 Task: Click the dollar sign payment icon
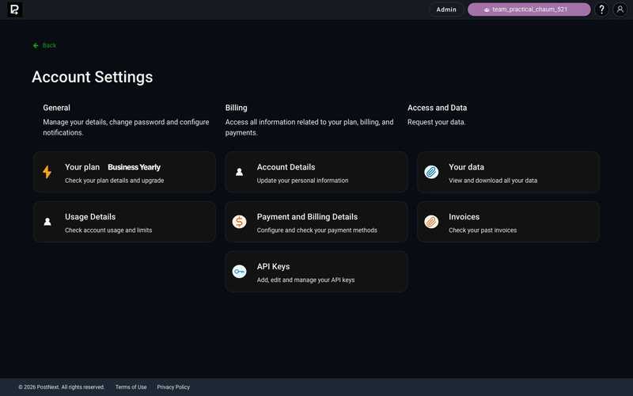pyautogui.click(x=240, y=222)
